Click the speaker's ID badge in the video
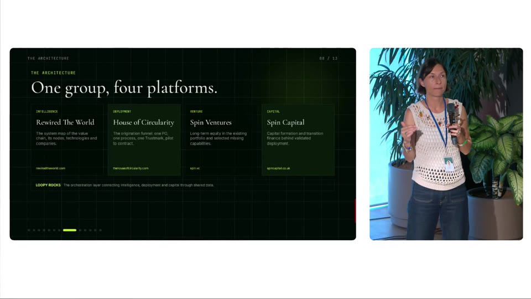The height and width of the screenshot is (299, 531). point(449,164)
